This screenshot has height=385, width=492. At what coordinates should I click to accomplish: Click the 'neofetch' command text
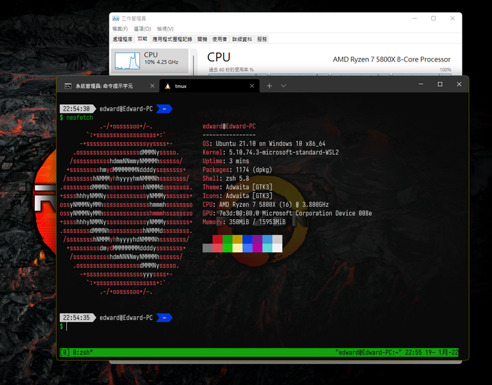(x=80, y=117)
